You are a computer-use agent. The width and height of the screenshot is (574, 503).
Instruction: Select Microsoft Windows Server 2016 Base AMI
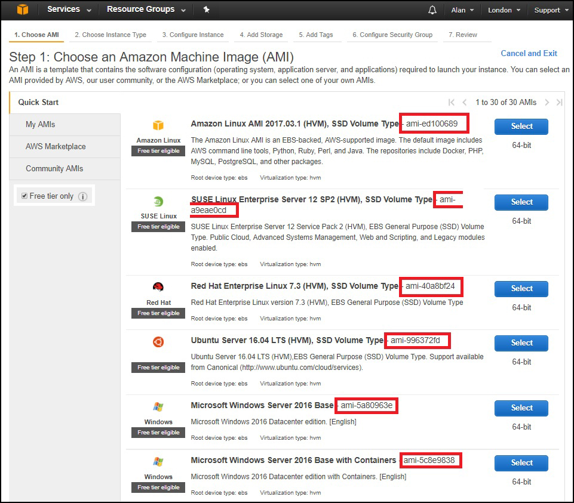521,408
